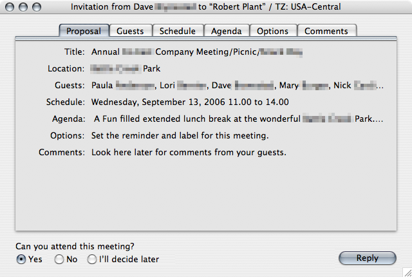Select the Yes attendance radio button
The image size is (412, 277).
(21, 260)
